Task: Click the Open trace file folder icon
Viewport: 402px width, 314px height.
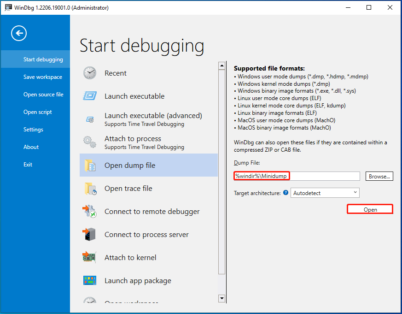Action: pyautogui.click(x=91, y=189)
